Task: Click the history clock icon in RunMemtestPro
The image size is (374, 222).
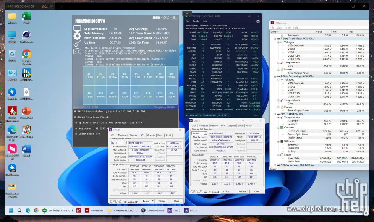Action: [163, 18]
